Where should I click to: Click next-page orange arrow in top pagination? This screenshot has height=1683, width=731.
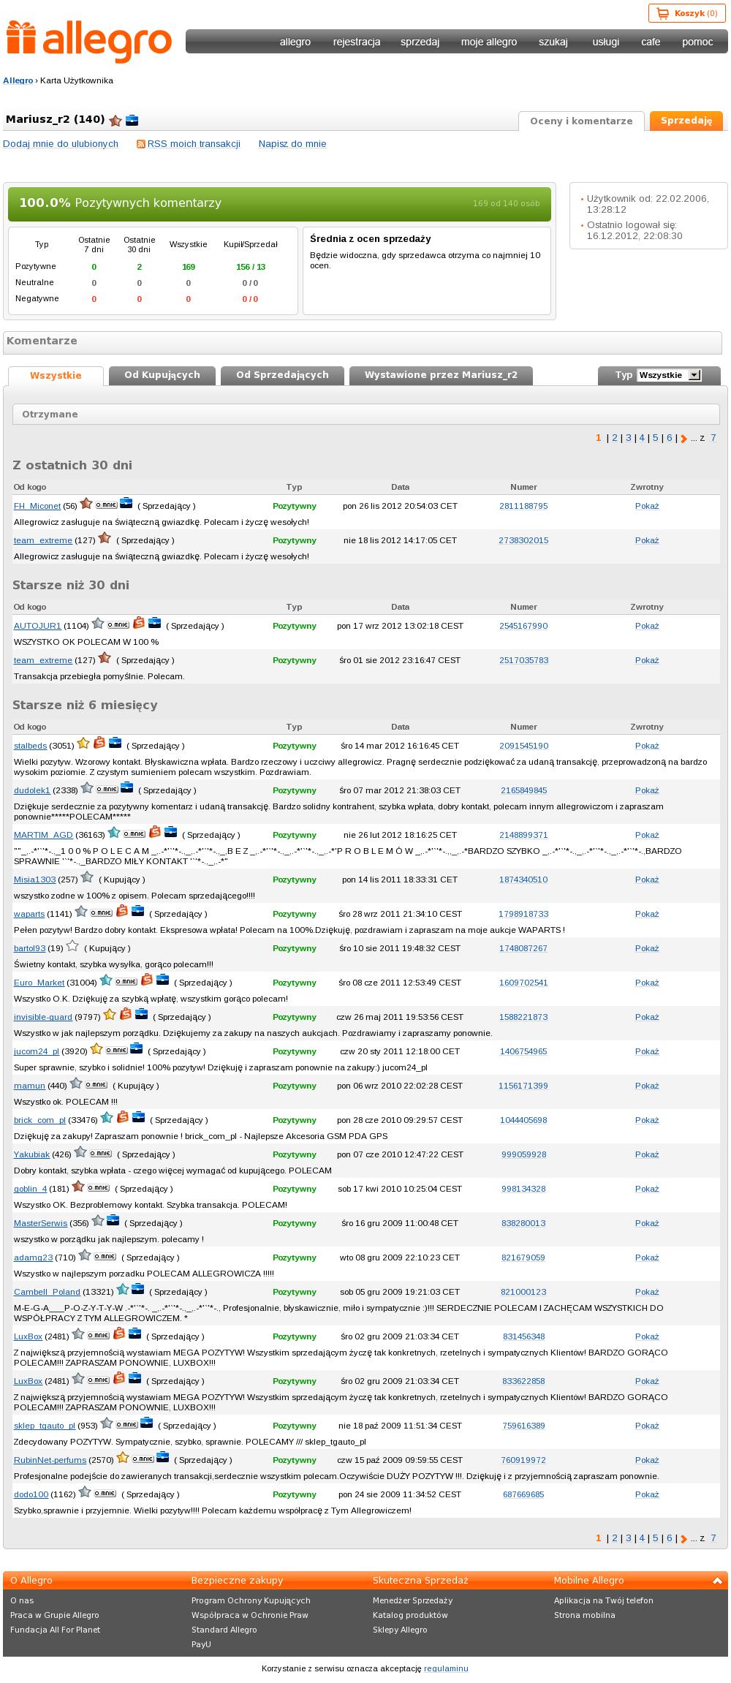click(x=683, y=439)
